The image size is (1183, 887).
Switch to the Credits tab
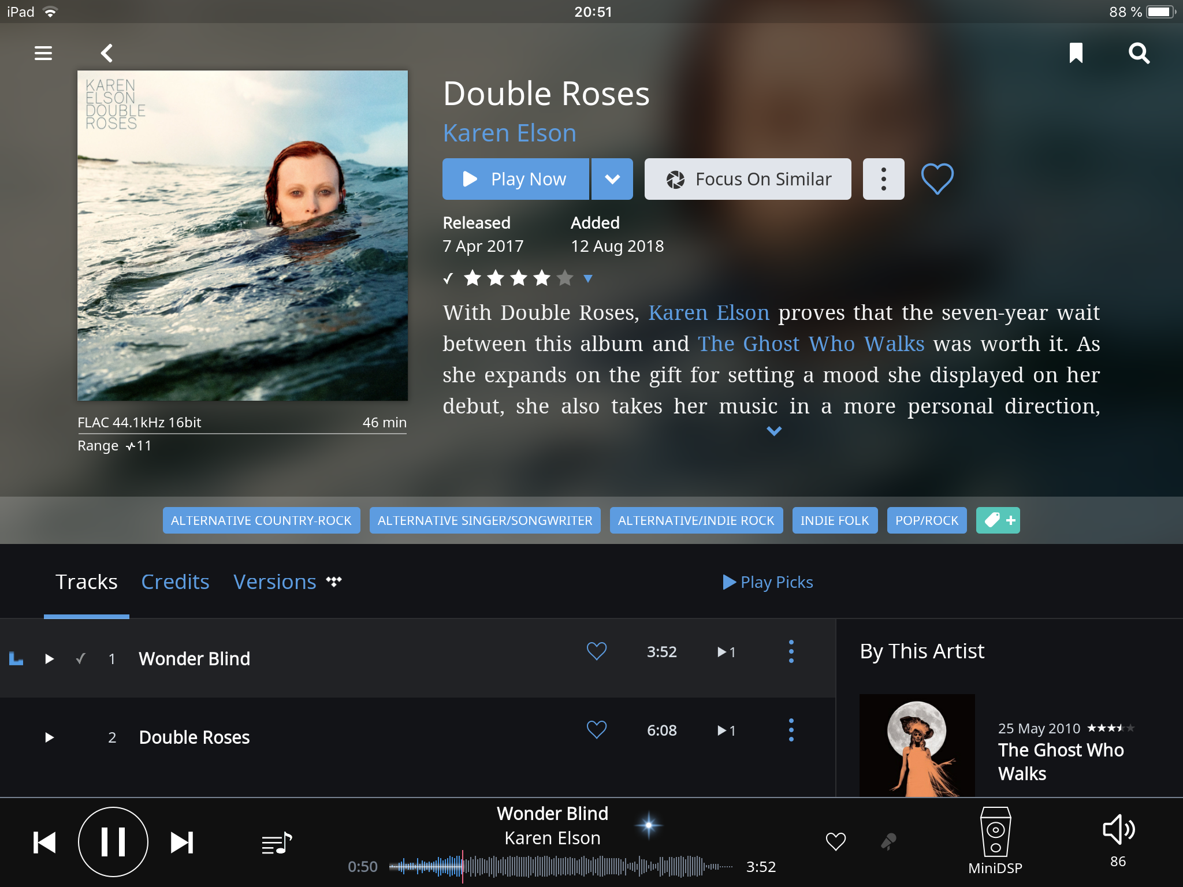coord(175,582)
